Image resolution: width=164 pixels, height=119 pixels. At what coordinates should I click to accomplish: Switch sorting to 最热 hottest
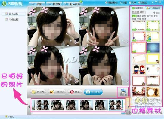[x=142, y=12]
